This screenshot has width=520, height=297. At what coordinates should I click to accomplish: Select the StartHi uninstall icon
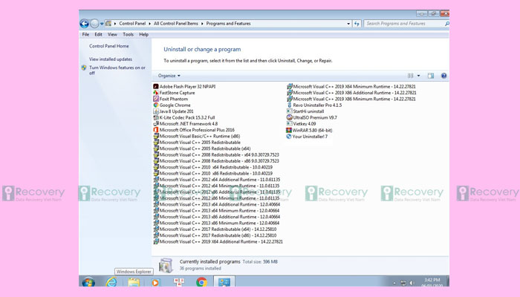tap(289, 111)
